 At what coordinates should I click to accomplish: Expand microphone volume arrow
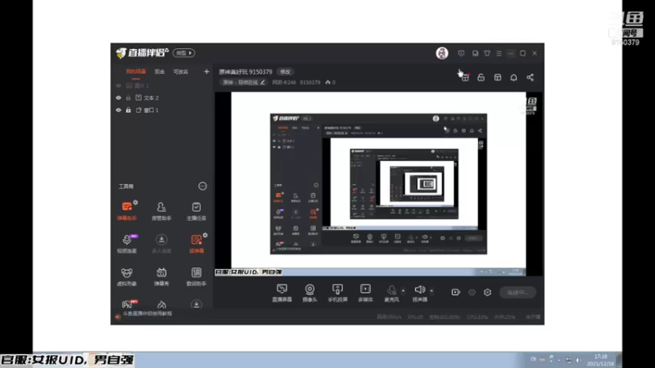click(403, 290)
